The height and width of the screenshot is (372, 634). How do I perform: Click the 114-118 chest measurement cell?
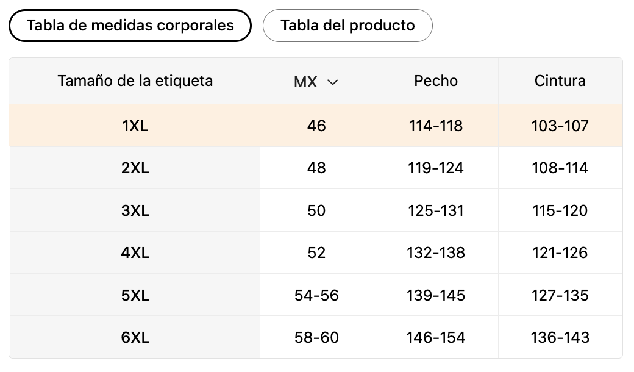[x=436, y=126]
